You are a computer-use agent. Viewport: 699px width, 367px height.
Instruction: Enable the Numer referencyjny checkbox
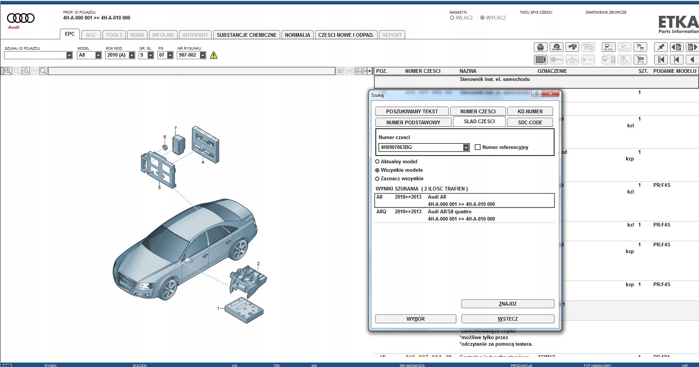[x=478, y=147]
